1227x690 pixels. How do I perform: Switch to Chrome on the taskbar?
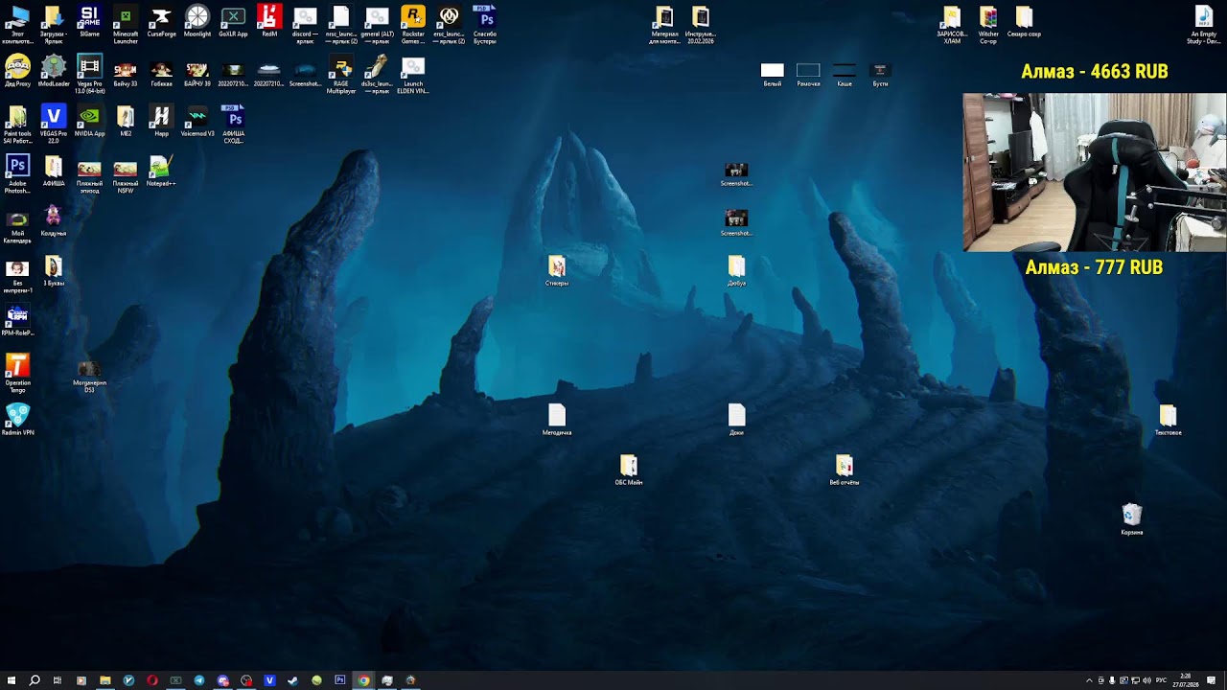coord(363,680)
